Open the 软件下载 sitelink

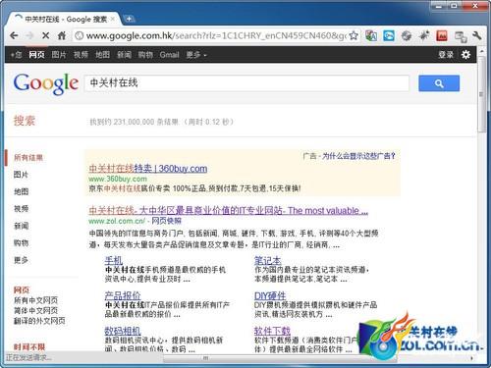click(x=272, y=331)
